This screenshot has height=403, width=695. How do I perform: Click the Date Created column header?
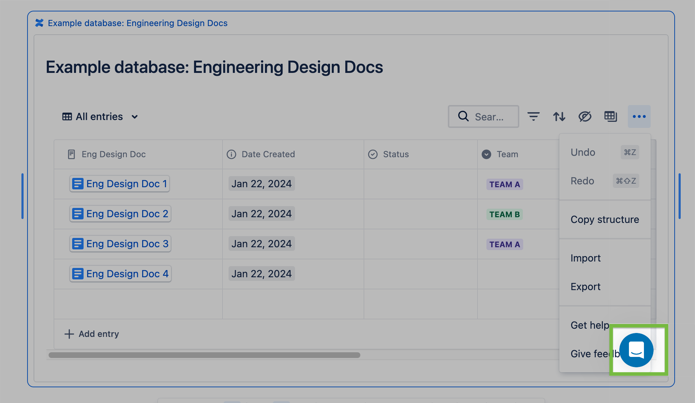pyautogui.click(x=293, y=154)
